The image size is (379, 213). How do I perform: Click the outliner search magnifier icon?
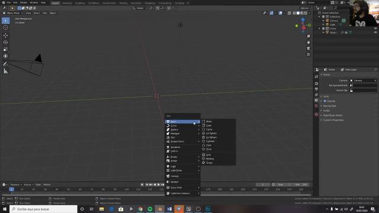[x=335, y=8]
